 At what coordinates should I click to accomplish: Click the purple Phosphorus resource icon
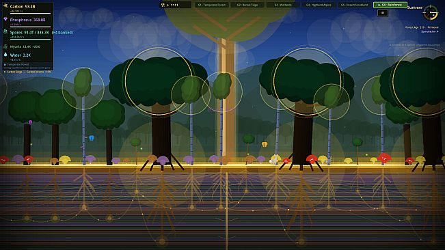(x=5, y=19)
